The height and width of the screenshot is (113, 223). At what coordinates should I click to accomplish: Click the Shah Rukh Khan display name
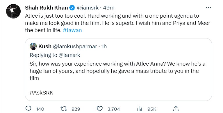(46, 8)
